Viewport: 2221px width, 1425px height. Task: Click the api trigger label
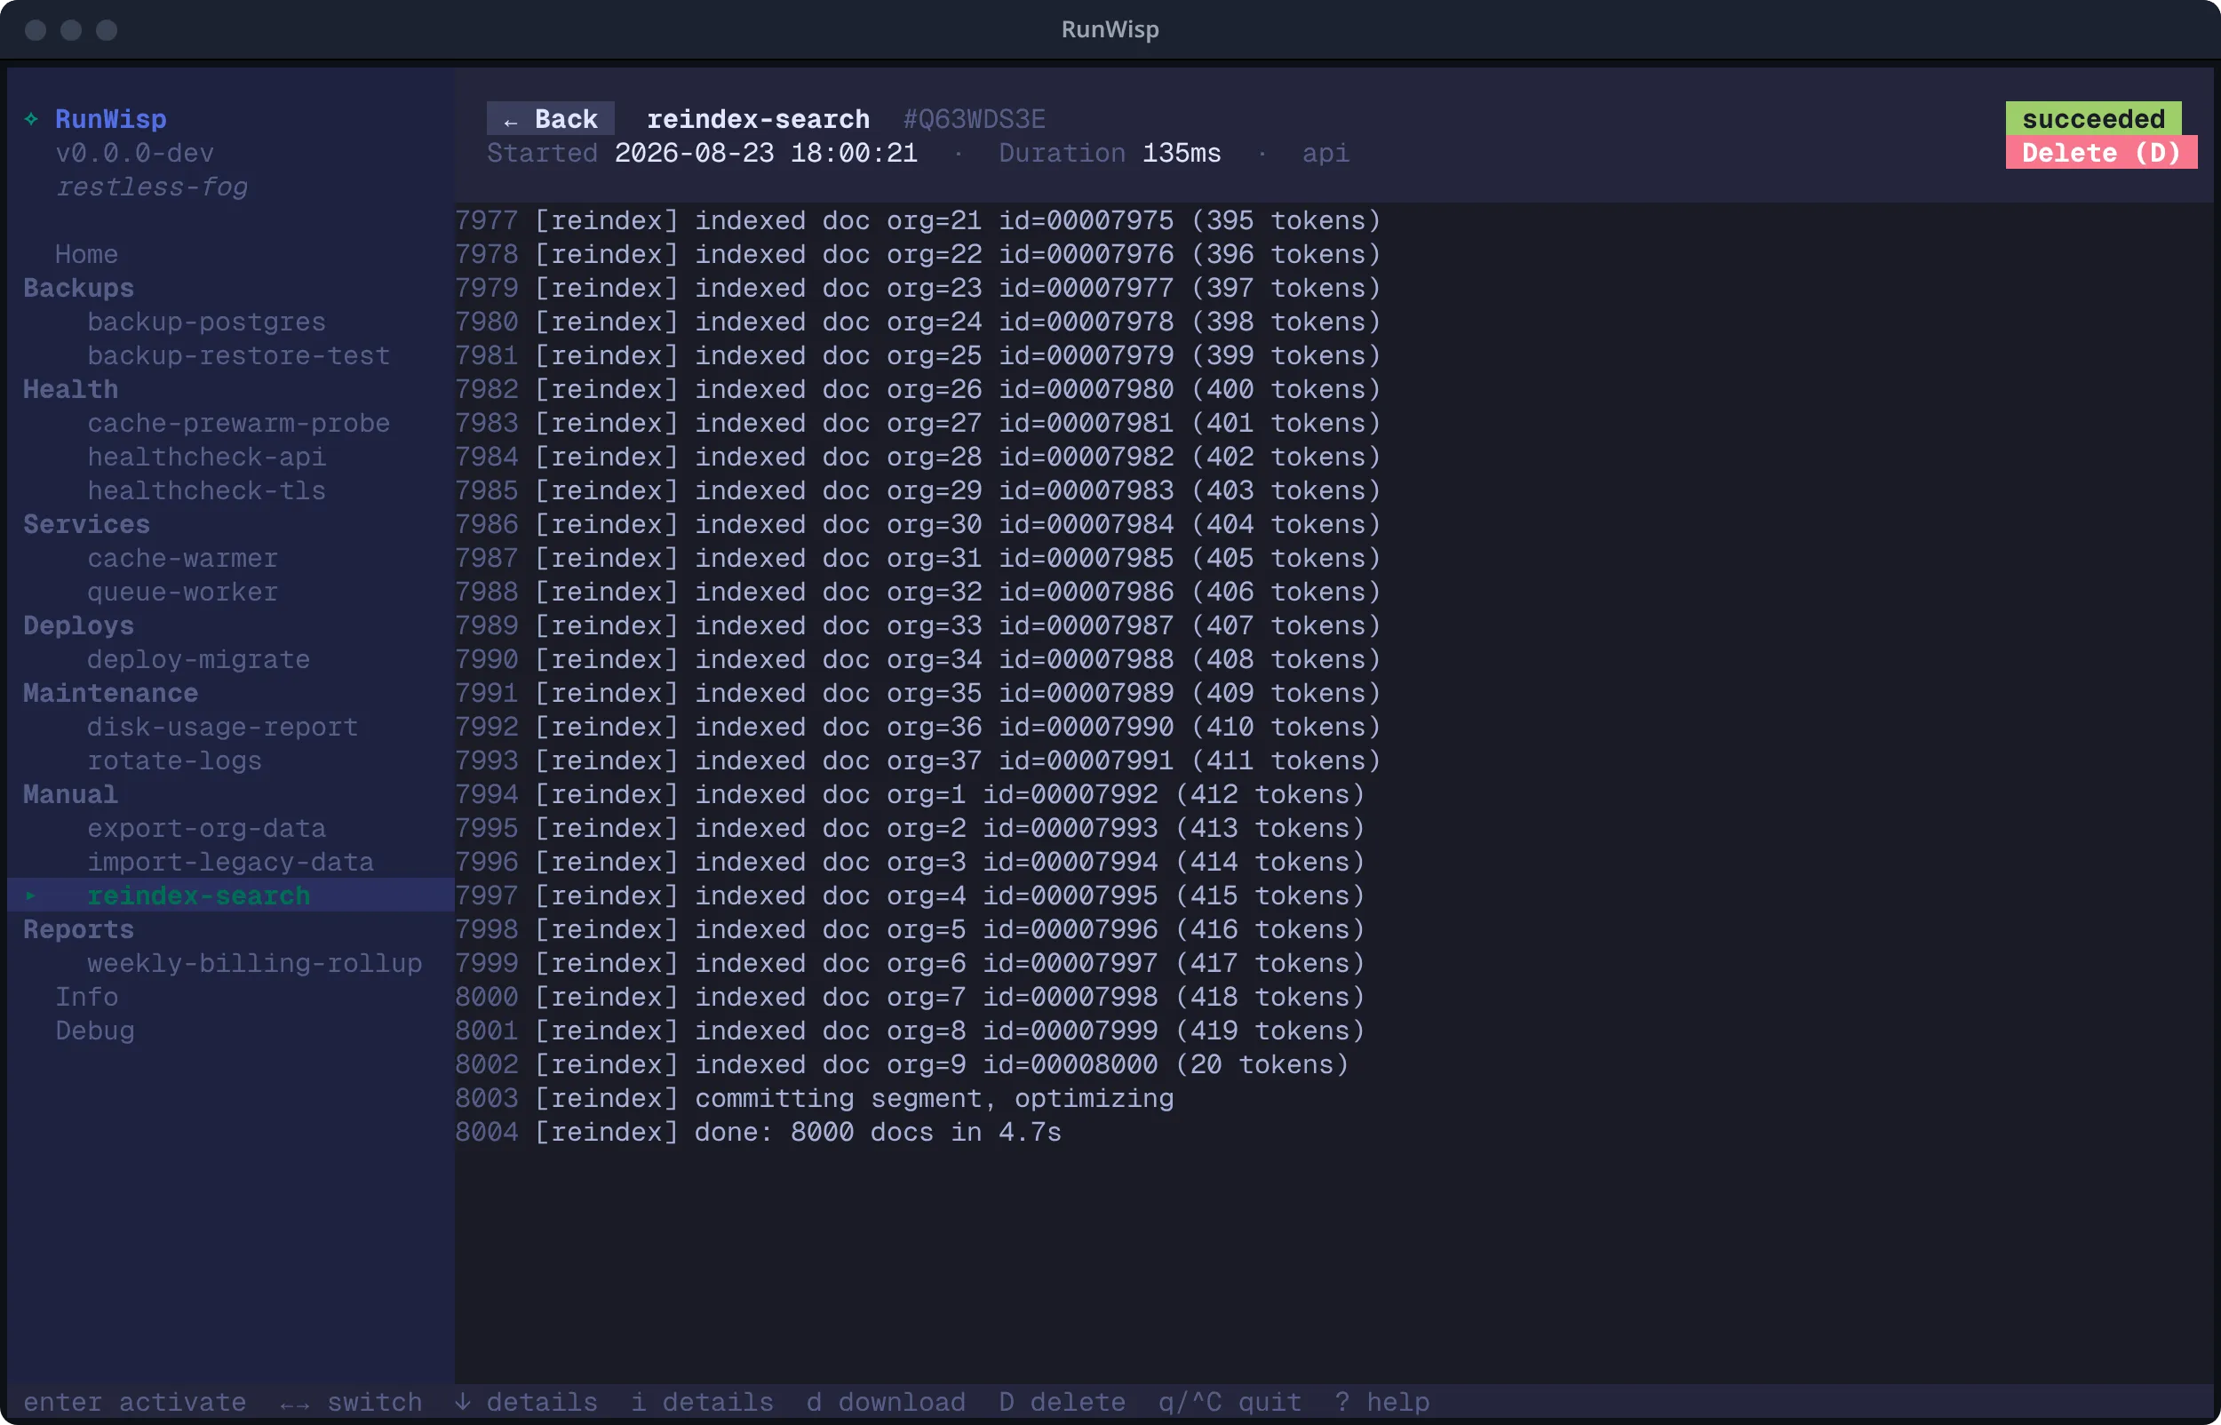tap(1325, 153)
